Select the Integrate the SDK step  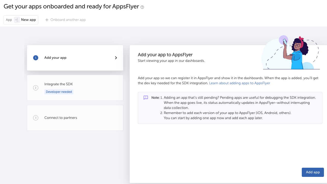point(59,84)
